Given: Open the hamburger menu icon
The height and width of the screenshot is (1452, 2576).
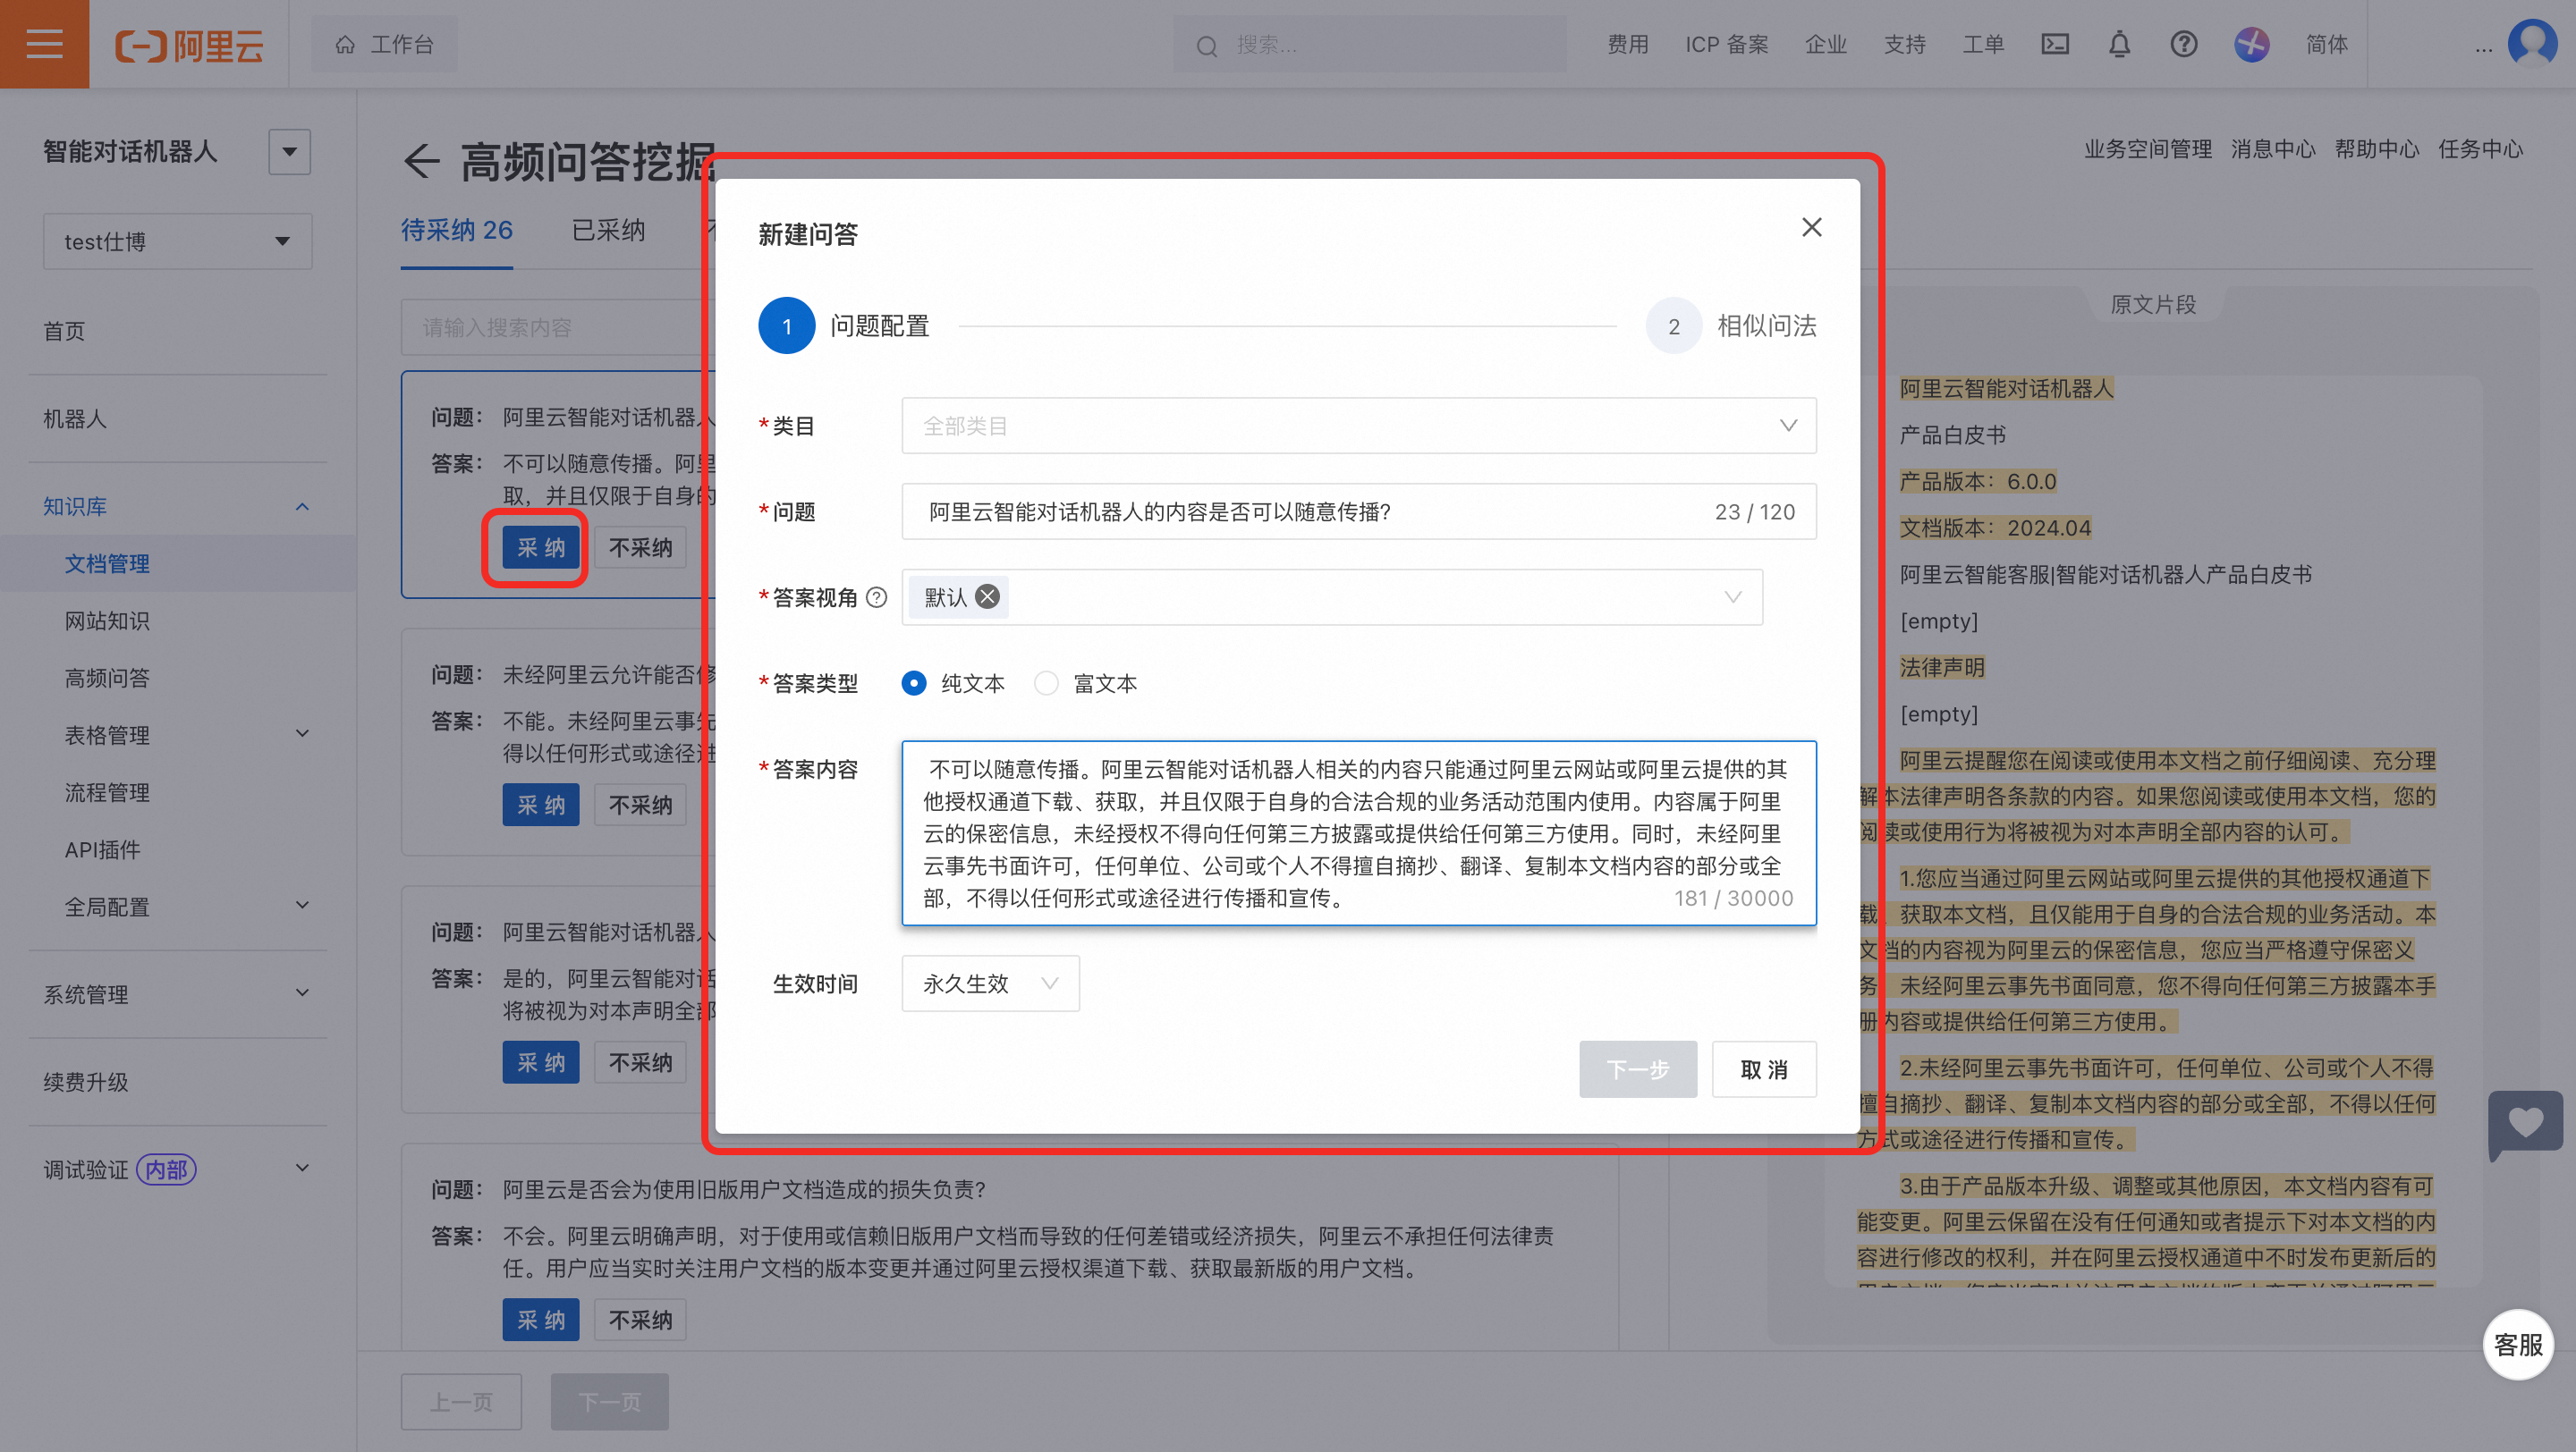Looking at the screenshot, I should pyautogui.click(x=44, y=44).
